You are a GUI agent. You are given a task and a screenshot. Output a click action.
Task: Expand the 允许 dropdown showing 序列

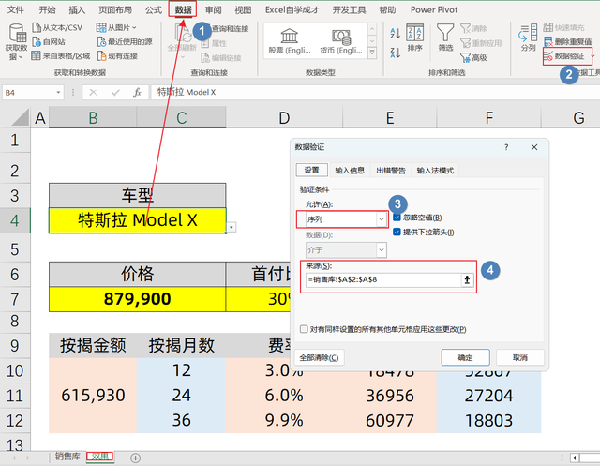[381, 218]
